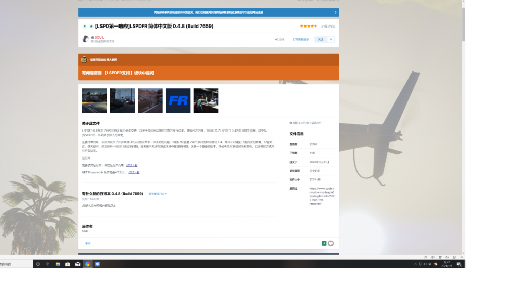
Task: Open the first screenshot thumbnail
Action: click(94, 100)
